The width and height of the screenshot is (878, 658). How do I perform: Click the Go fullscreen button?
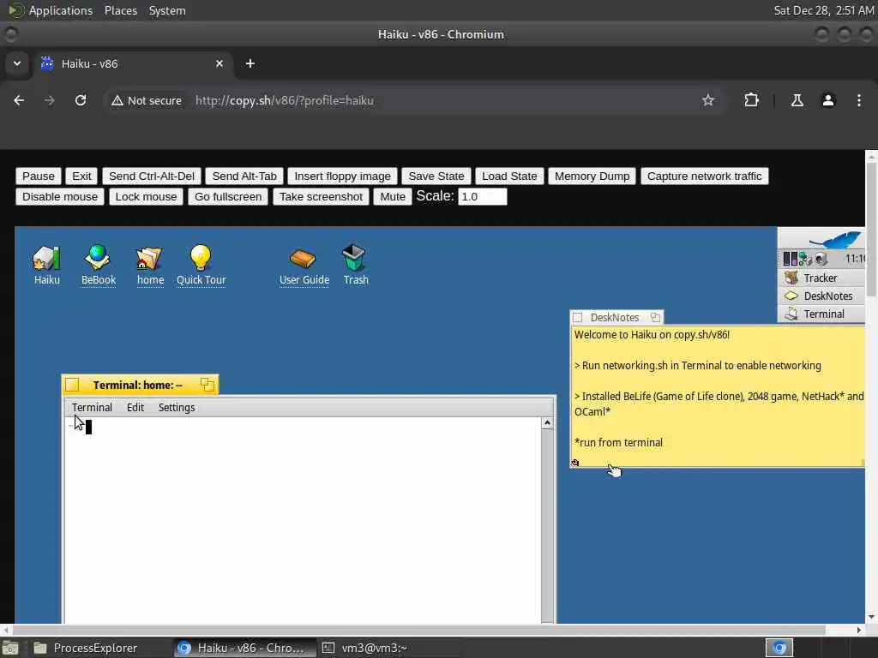[x=228, y=197]
